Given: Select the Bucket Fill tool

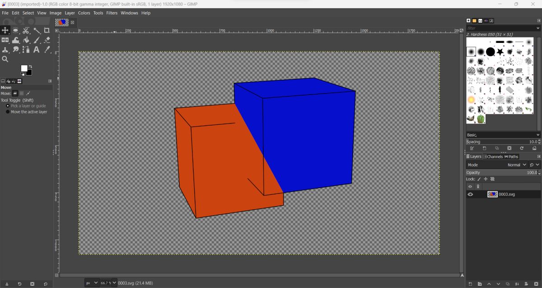Looking at the screenshot, I should click(x=26, y=40).
